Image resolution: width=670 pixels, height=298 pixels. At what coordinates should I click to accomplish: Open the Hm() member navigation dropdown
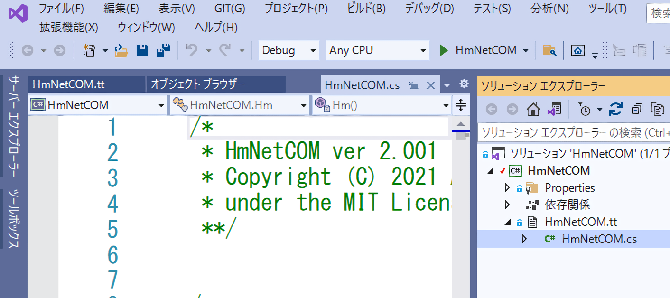coord(382,105)
